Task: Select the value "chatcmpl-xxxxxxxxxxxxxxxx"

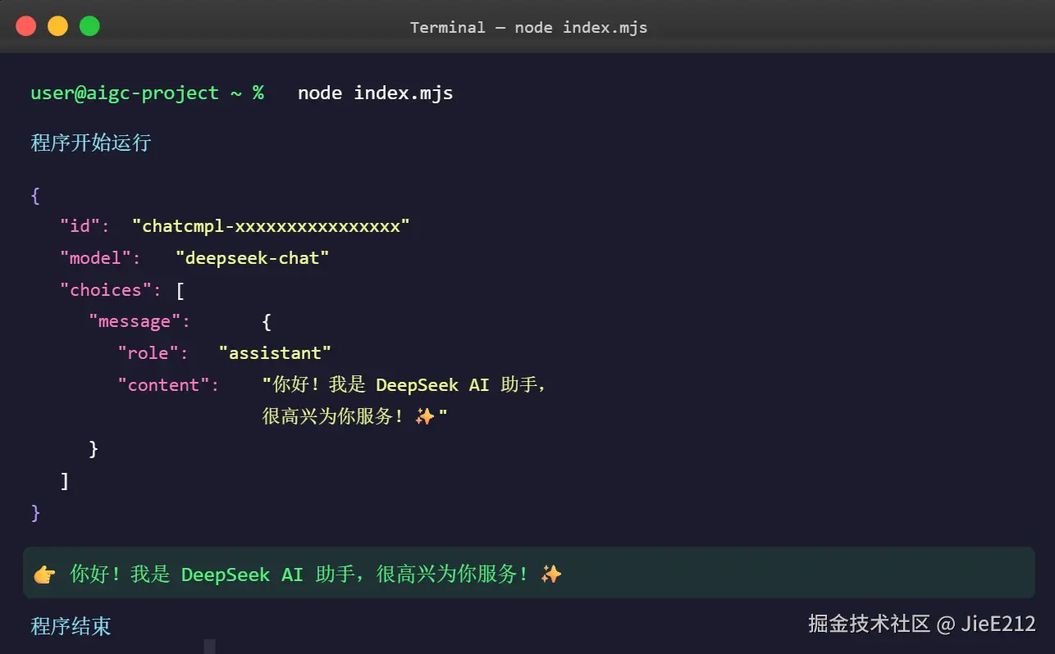Action: coord(271,226)
